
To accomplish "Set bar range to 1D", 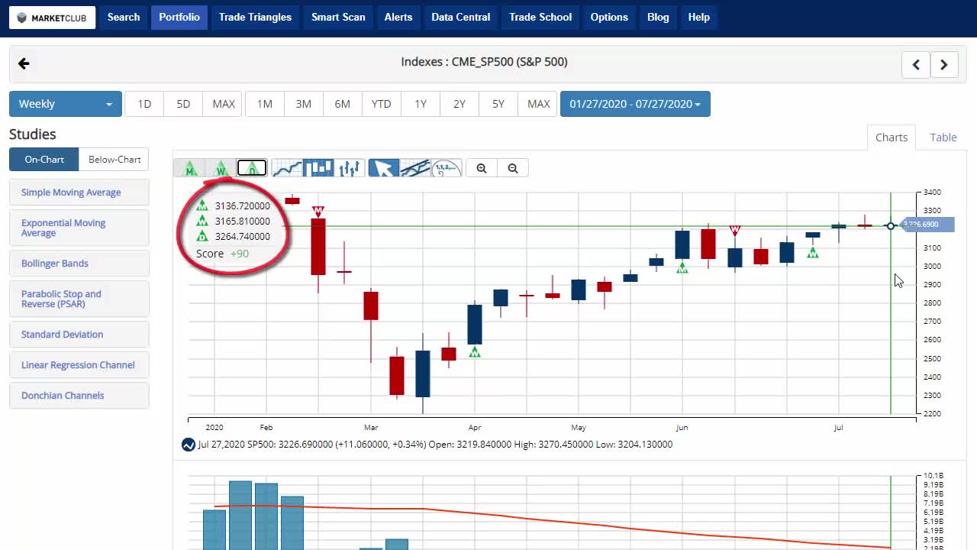I will (x=144, y=104).
